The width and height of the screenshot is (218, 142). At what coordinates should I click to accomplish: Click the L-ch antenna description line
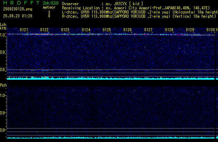tap(139, 12)
